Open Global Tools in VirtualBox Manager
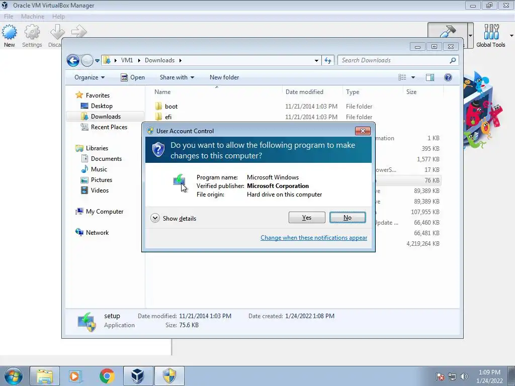This screenshot has width=515, height=386. 491,36
